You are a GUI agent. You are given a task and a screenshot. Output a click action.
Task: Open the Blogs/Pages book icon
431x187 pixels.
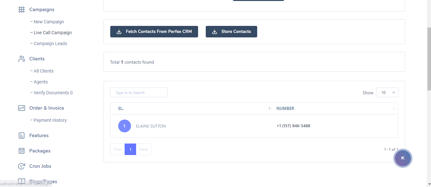21,181
